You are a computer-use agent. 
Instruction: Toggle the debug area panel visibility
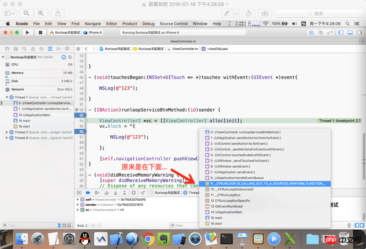coord(350,32)
